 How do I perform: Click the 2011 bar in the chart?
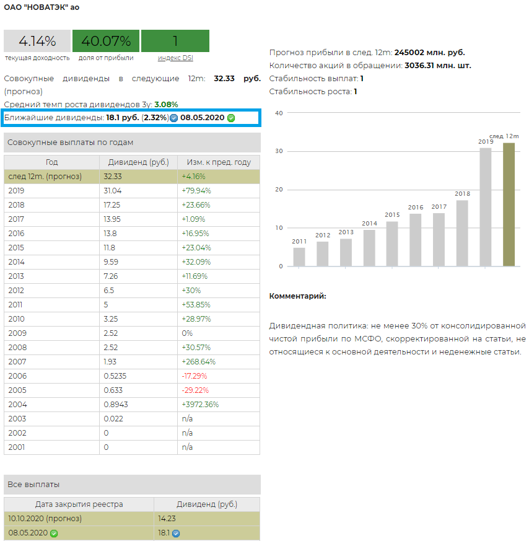point(299,257)
